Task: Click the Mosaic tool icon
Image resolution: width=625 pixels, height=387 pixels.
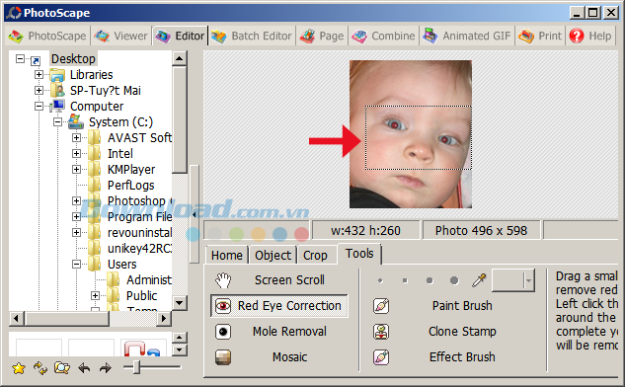Action: tap(223, 357)
